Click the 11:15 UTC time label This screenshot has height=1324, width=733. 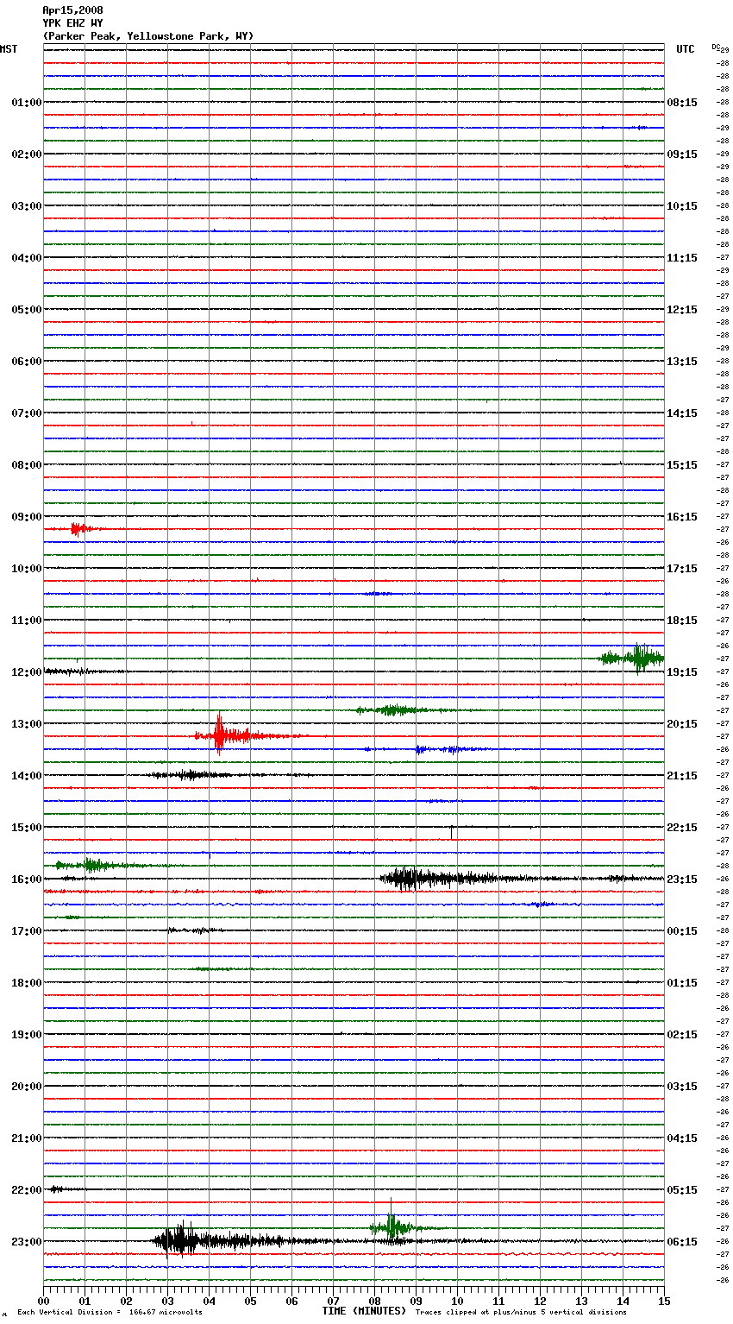point(682,258)
